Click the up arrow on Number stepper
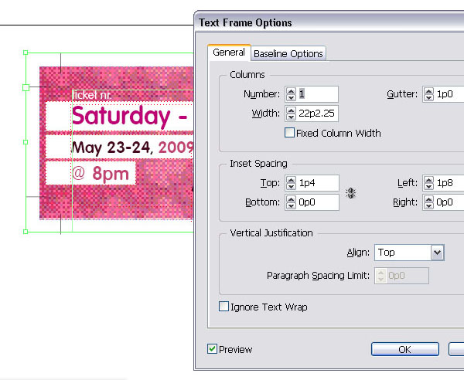 click(x=292, y=91)
